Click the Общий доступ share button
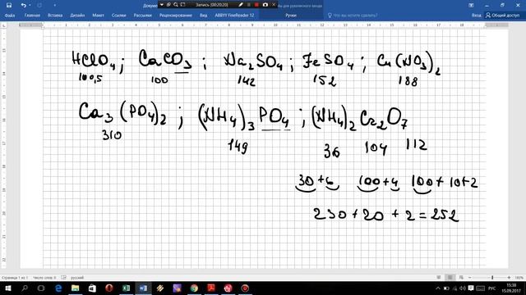The image size is (526, 295). (x=502, y=16)
